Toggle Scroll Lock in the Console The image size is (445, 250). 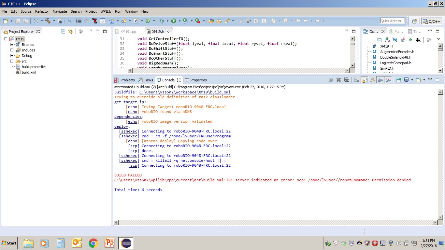(365, 80)
